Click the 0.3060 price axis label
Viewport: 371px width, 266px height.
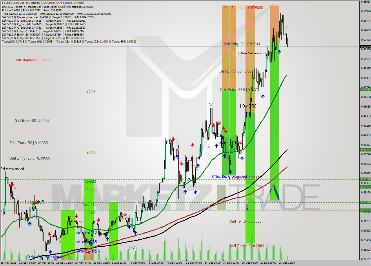[366, 230]
